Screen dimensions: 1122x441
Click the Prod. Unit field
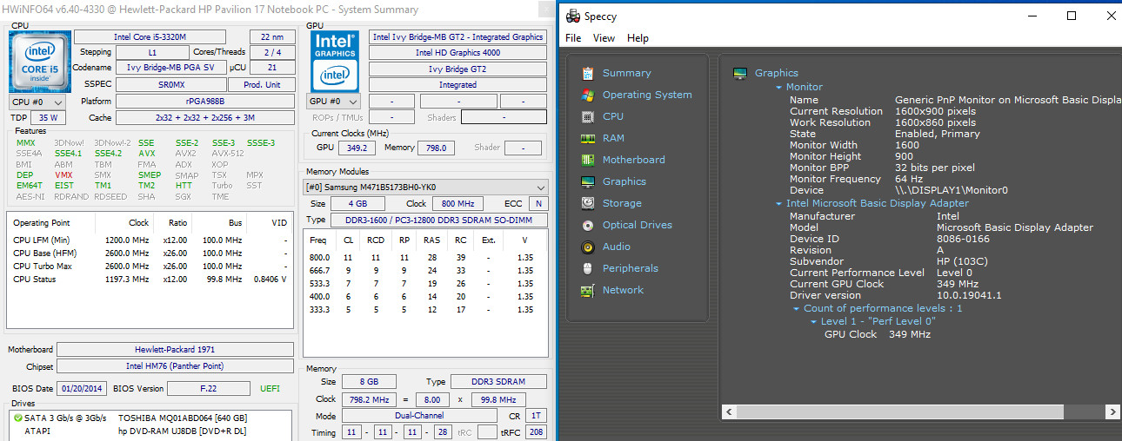[261, 85]
